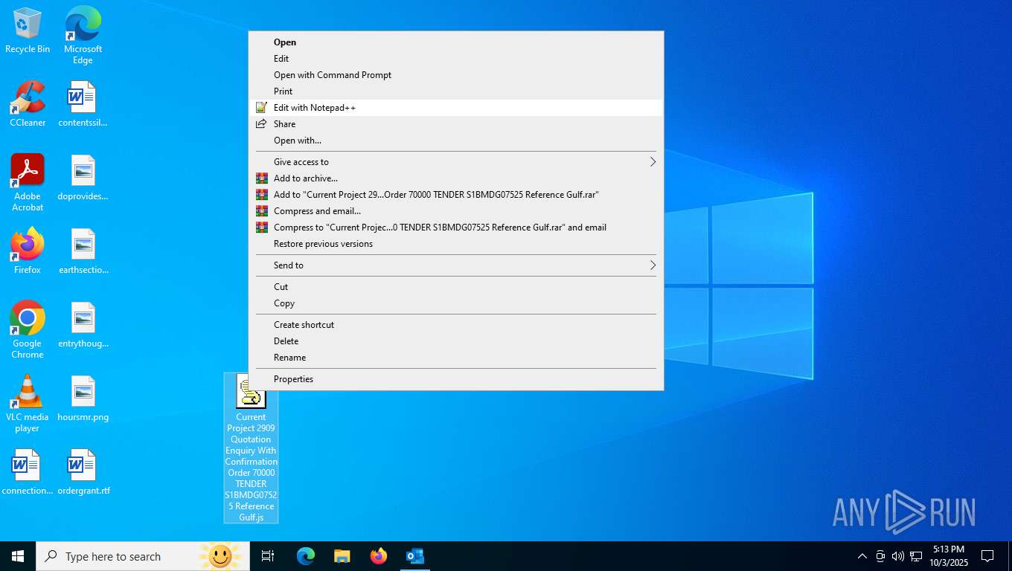
Task: Open Outlook from the taskbar
Action: click(x=415, y=556)
